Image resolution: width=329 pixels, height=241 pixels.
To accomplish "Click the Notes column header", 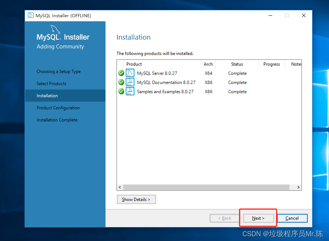I will point(293,64).
